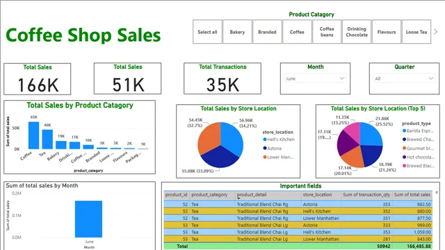Click Barista Espresso legend dot
This screenshot has width=445, height=250.
click(404, 131)
